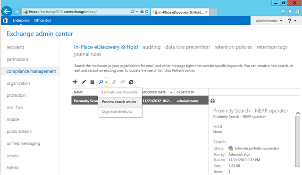Open the browser Home icon
The height and width of the screenshot is (175, 302).
click(283, 11)
